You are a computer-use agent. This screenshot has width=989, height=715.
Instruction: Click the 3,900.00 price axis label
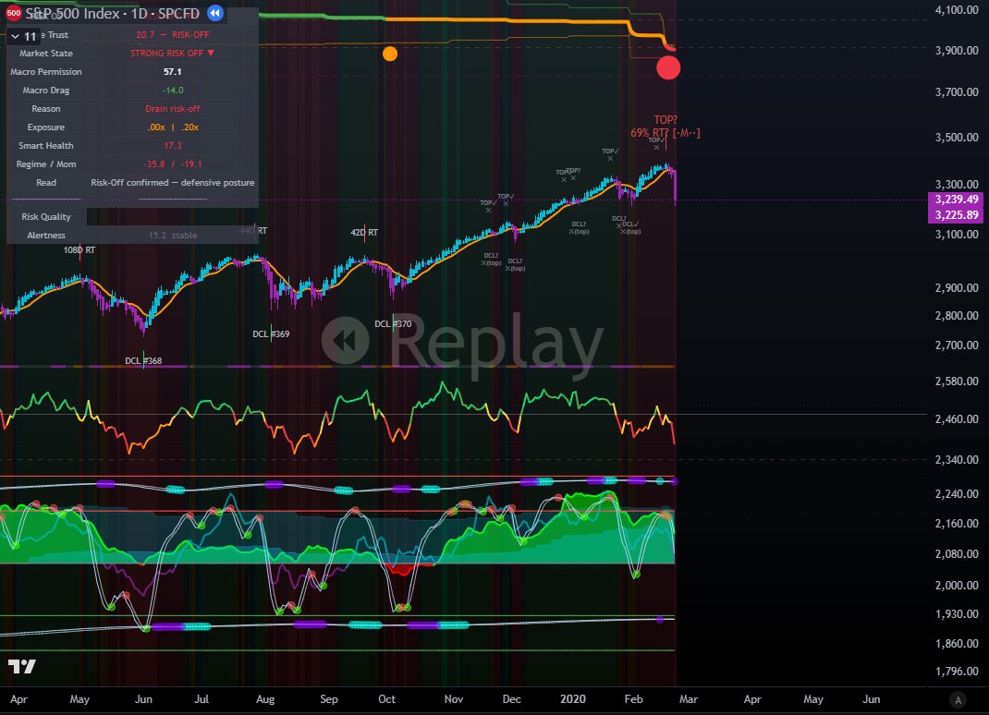[957, 51]
